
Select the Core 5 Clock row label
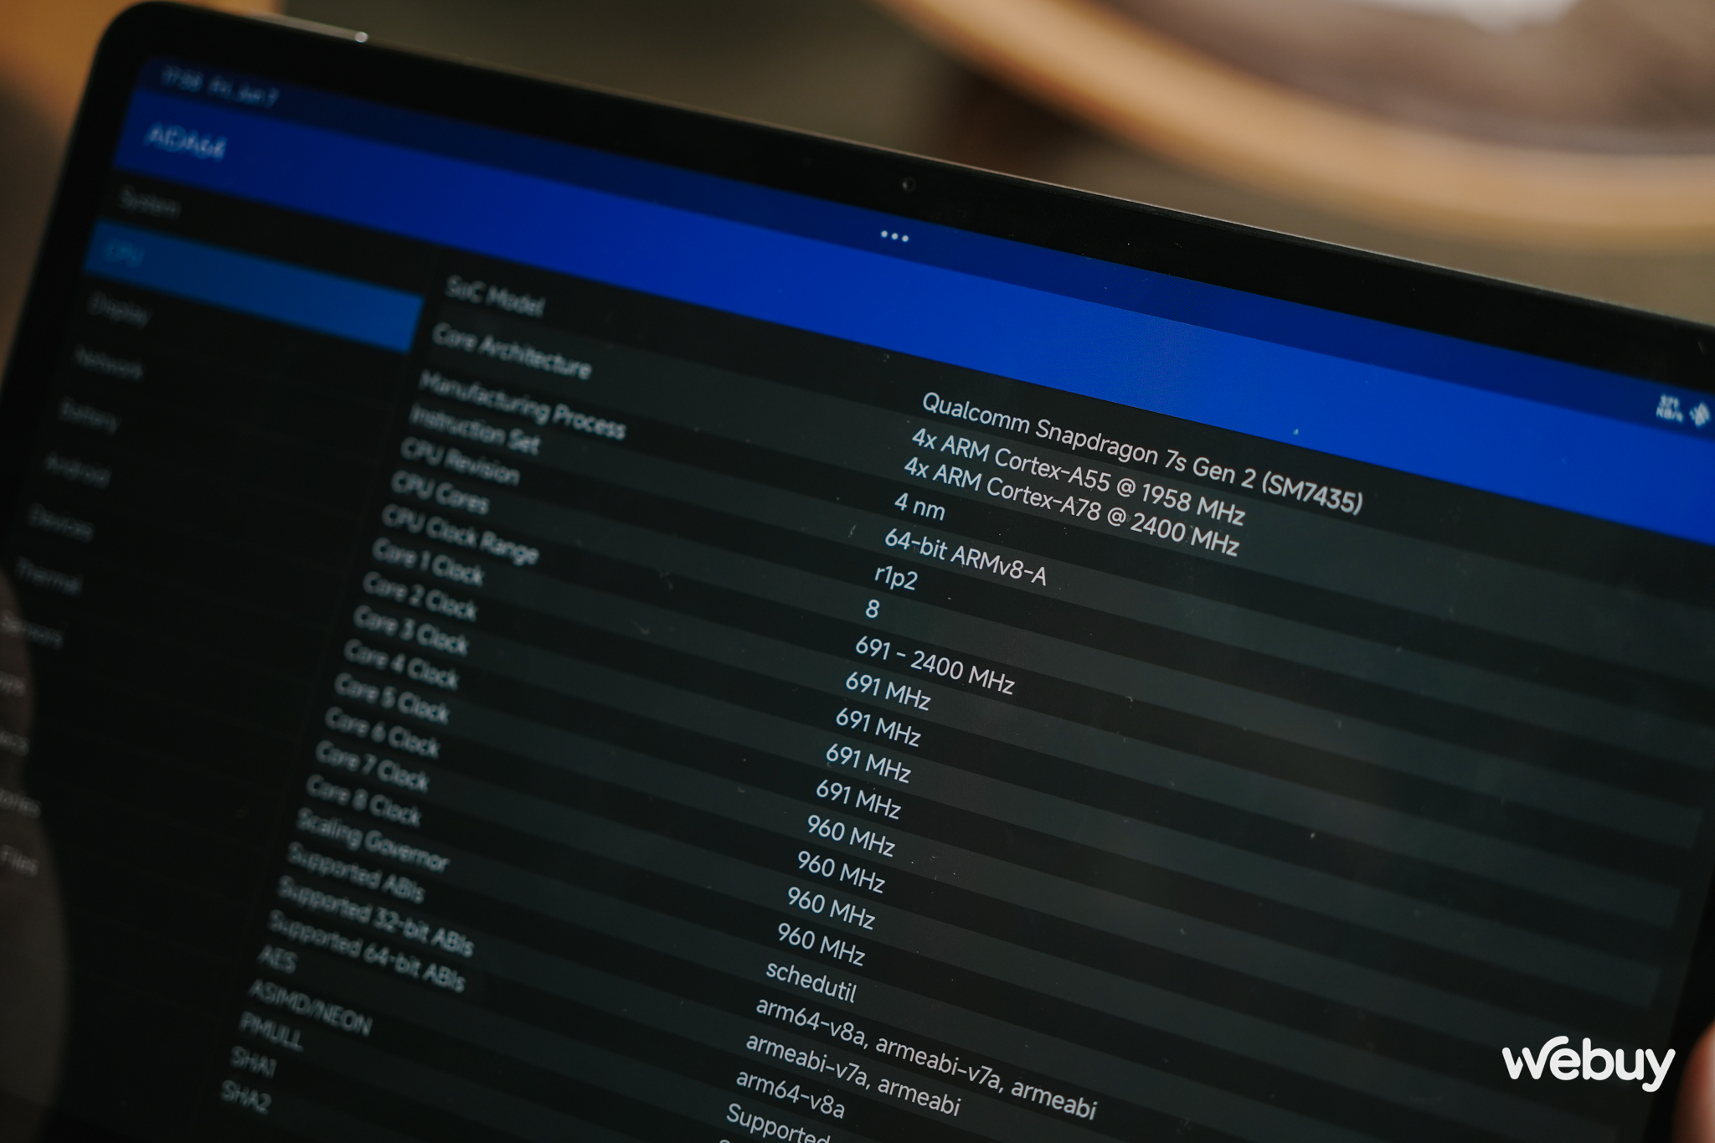pos(392,699)
